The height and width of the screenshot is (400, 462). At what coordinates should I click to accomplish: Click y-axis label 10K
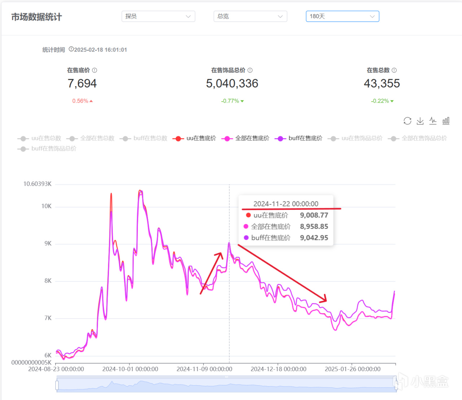click(x=47, y=206)
